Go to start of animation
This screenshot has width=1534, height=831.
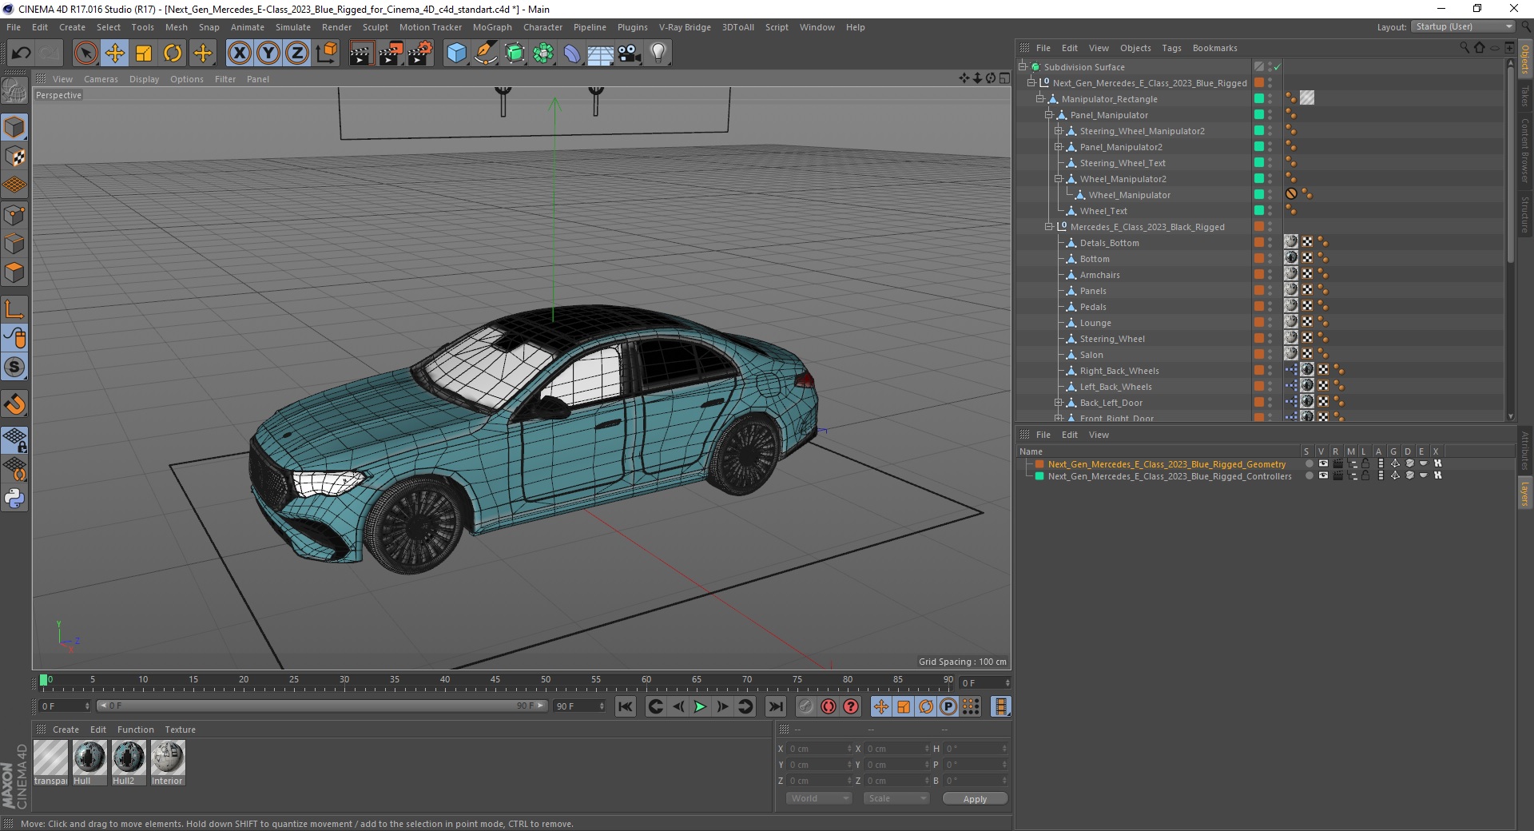(x=626, y=706)
